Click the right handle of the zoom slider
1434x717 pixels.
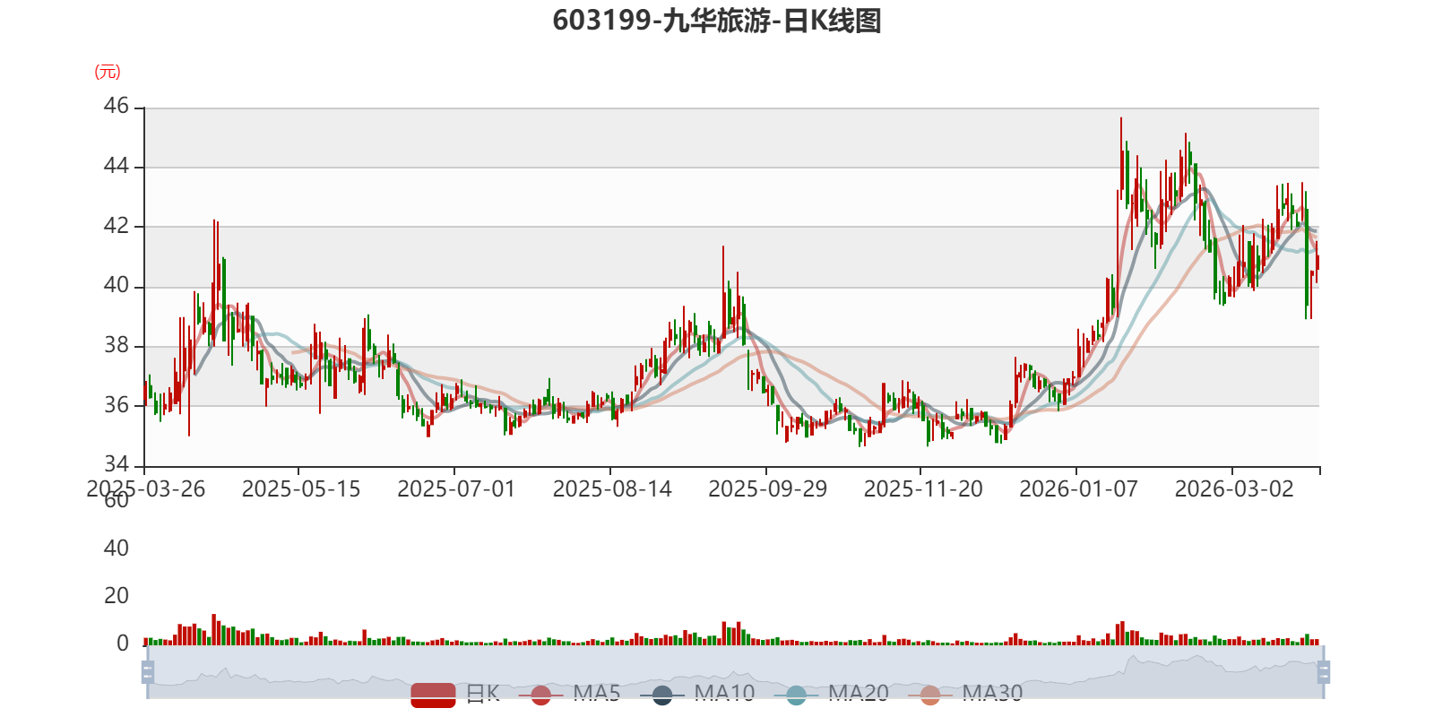(x=1323, y=672)
